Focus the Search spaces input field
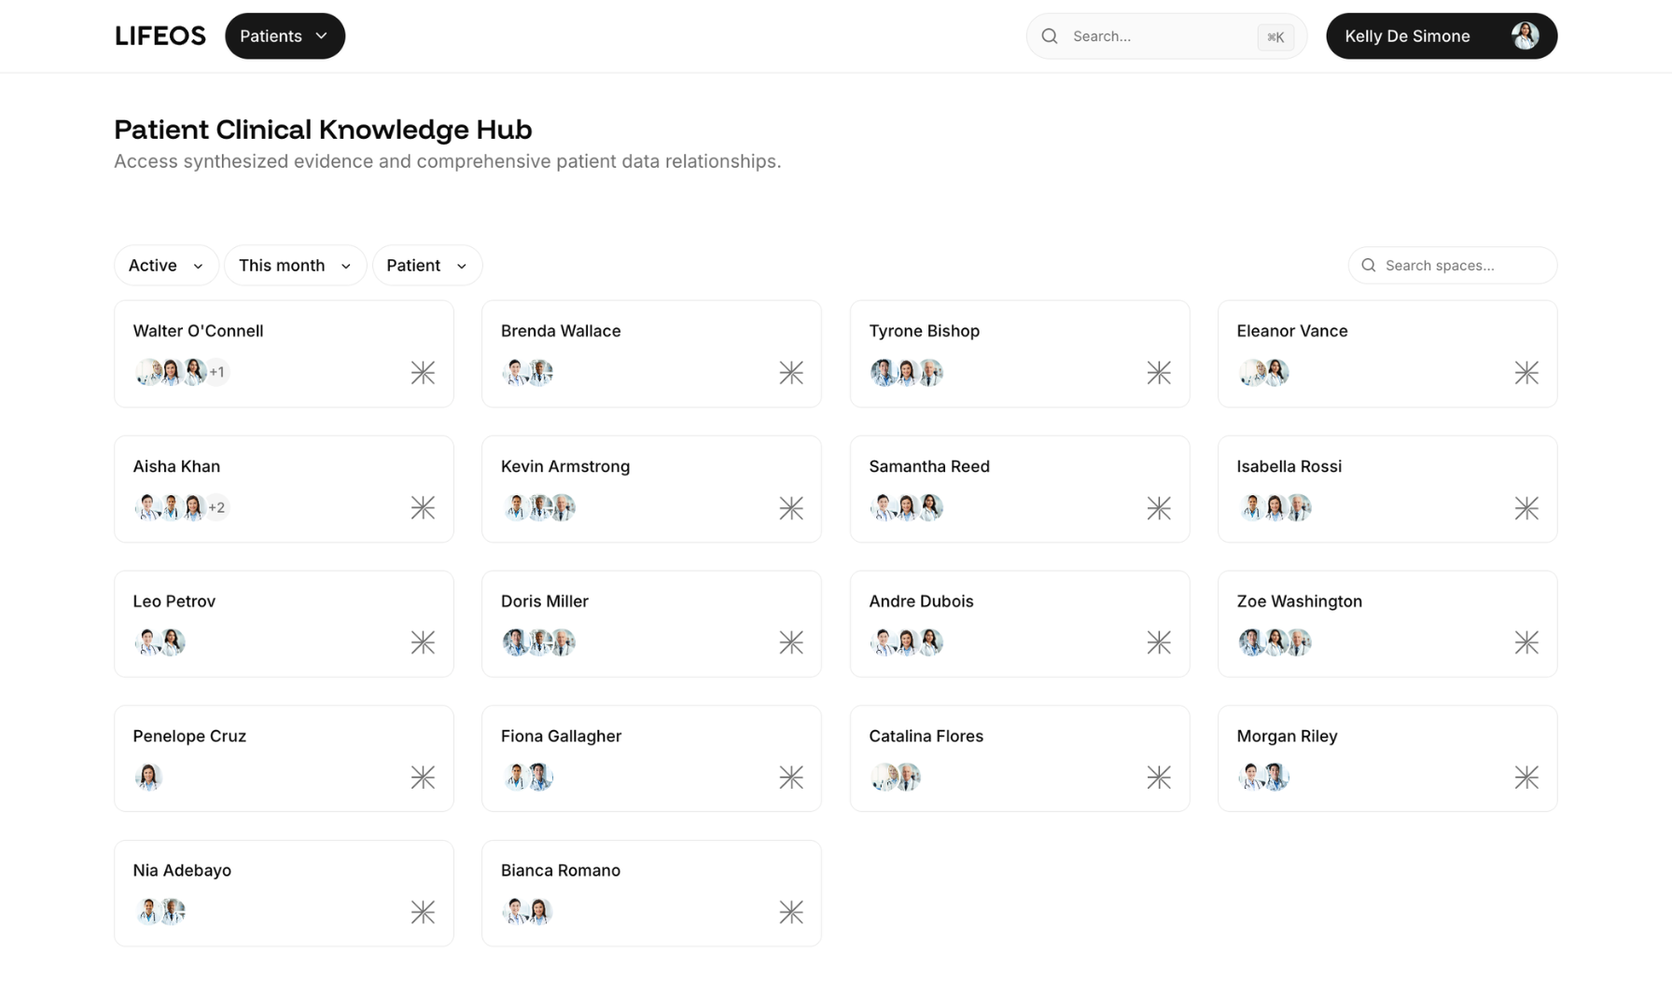This screenshot has height=1007, width=1672. [1453, 266]
